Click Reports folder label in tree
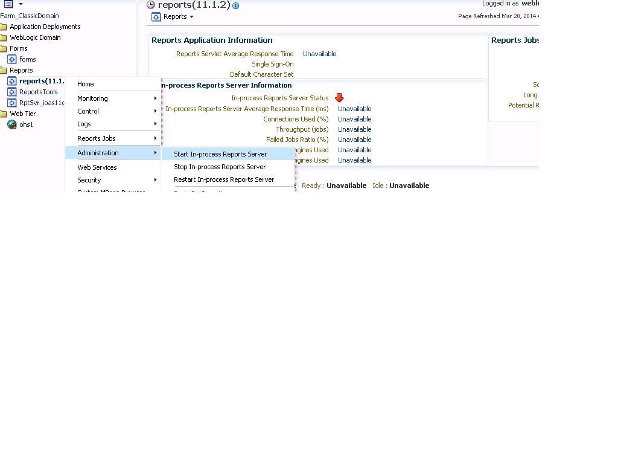The width and height of the screenshot is (618, 464). 21,70
